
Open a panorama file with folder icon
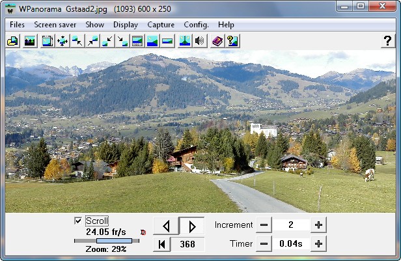click(x=12, y=41)
